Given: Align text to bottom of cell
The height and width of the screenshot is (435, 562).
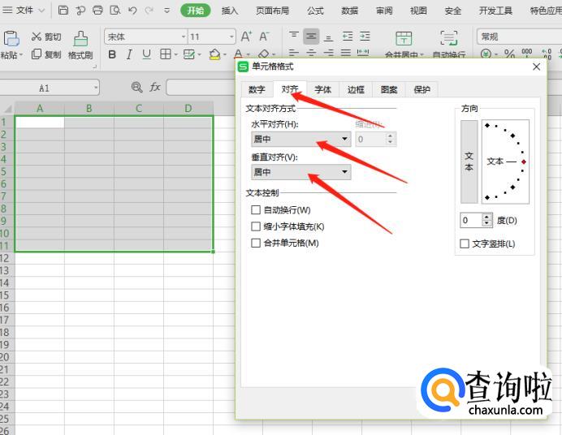Looking at the screenshot, I should tap(328, 37).
